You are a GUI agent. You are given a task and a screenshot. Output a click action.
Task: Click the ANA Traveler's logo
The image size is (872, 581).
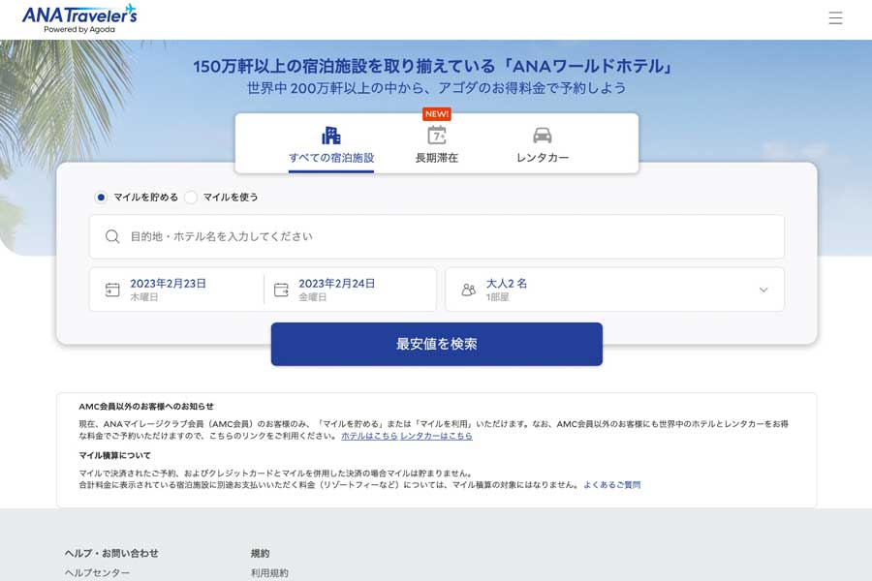coord(79,18)
